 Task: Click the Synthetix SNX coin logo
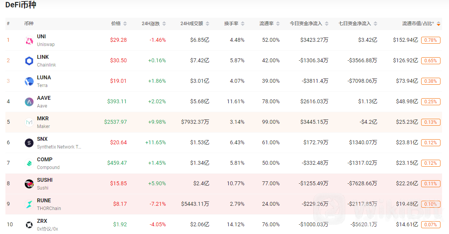pyautogui.click(x=29, y=143)
